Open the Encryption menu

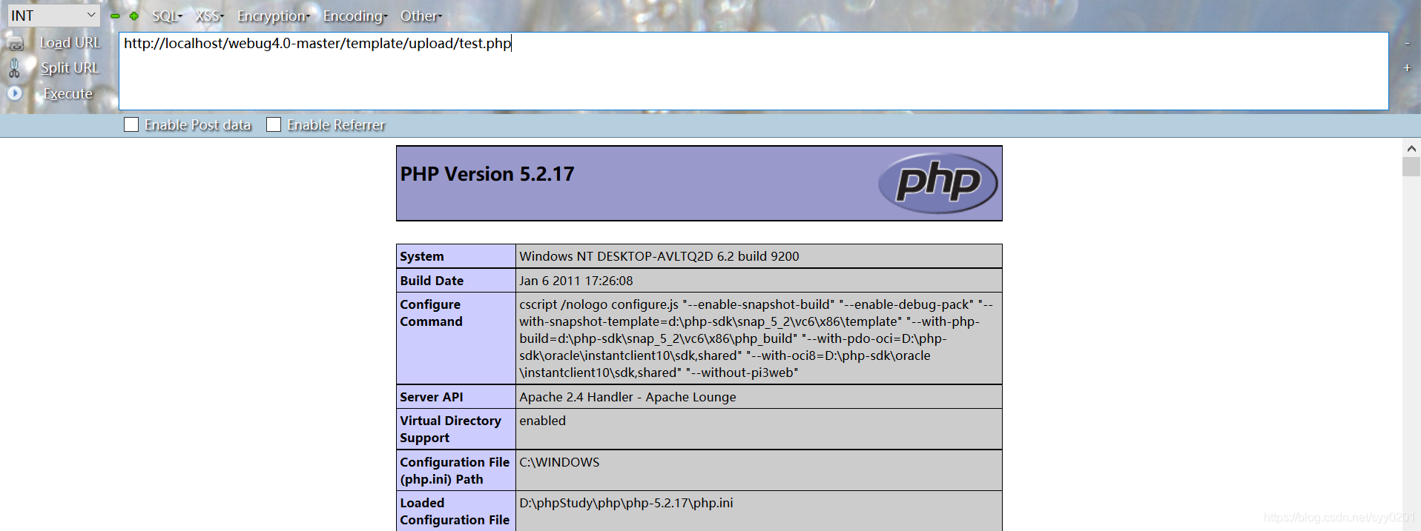(273, 16)
